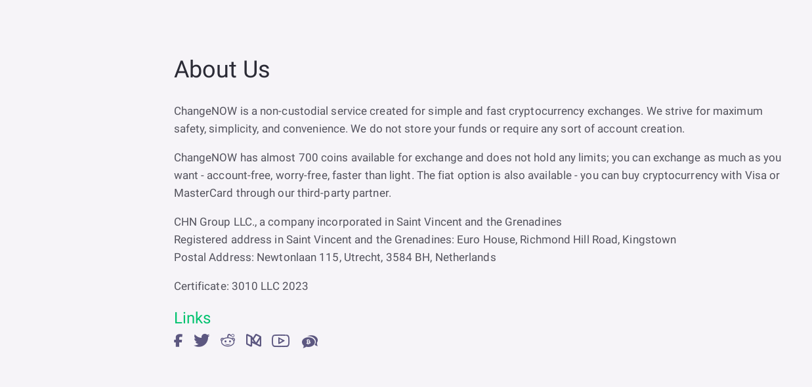Click the paragraph about almost 700 coins

(477, 175)
